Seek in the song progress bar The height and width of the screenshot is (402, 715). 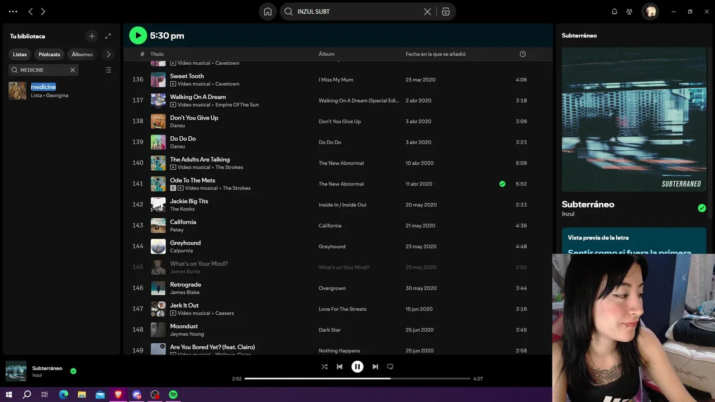click(357, 379)
